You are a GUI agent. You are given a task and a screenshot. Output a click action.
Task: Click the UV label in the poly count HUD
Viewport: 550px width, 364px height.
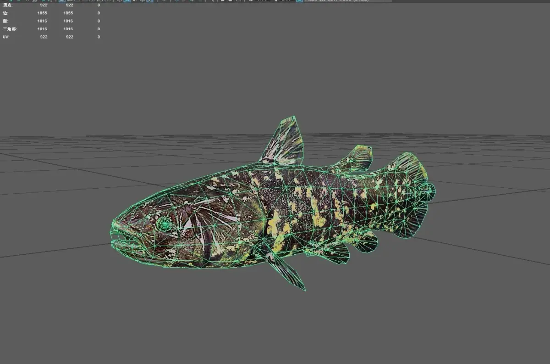5,37
